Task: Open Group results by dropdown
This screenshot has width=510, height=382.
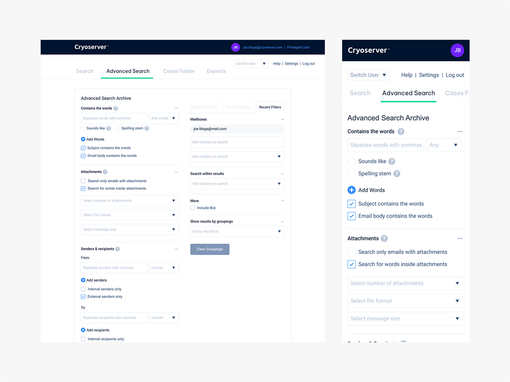Action: pyautogui.click(x=237, y=232)
